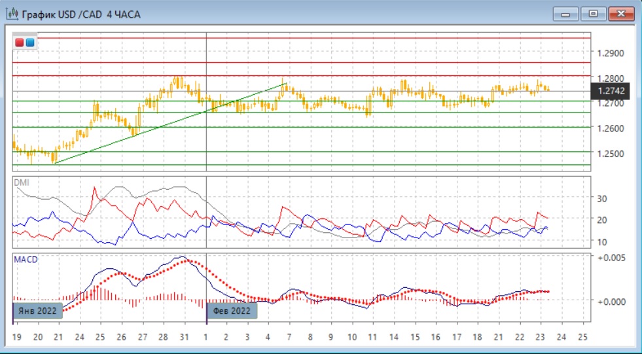Click the 1.2500 price axis label
642x354 pixels.
click(x=611, y=154)
